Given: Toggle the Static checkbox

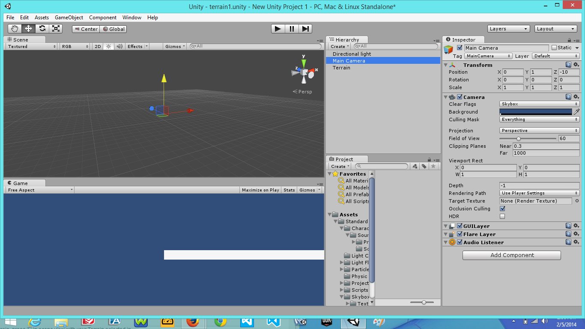Looking at the screenshot, I should 554,48.
